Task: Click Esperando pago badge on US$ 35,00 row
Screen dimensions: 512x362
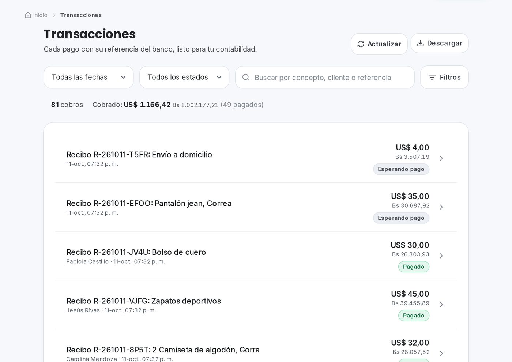Action: (401, 218)
